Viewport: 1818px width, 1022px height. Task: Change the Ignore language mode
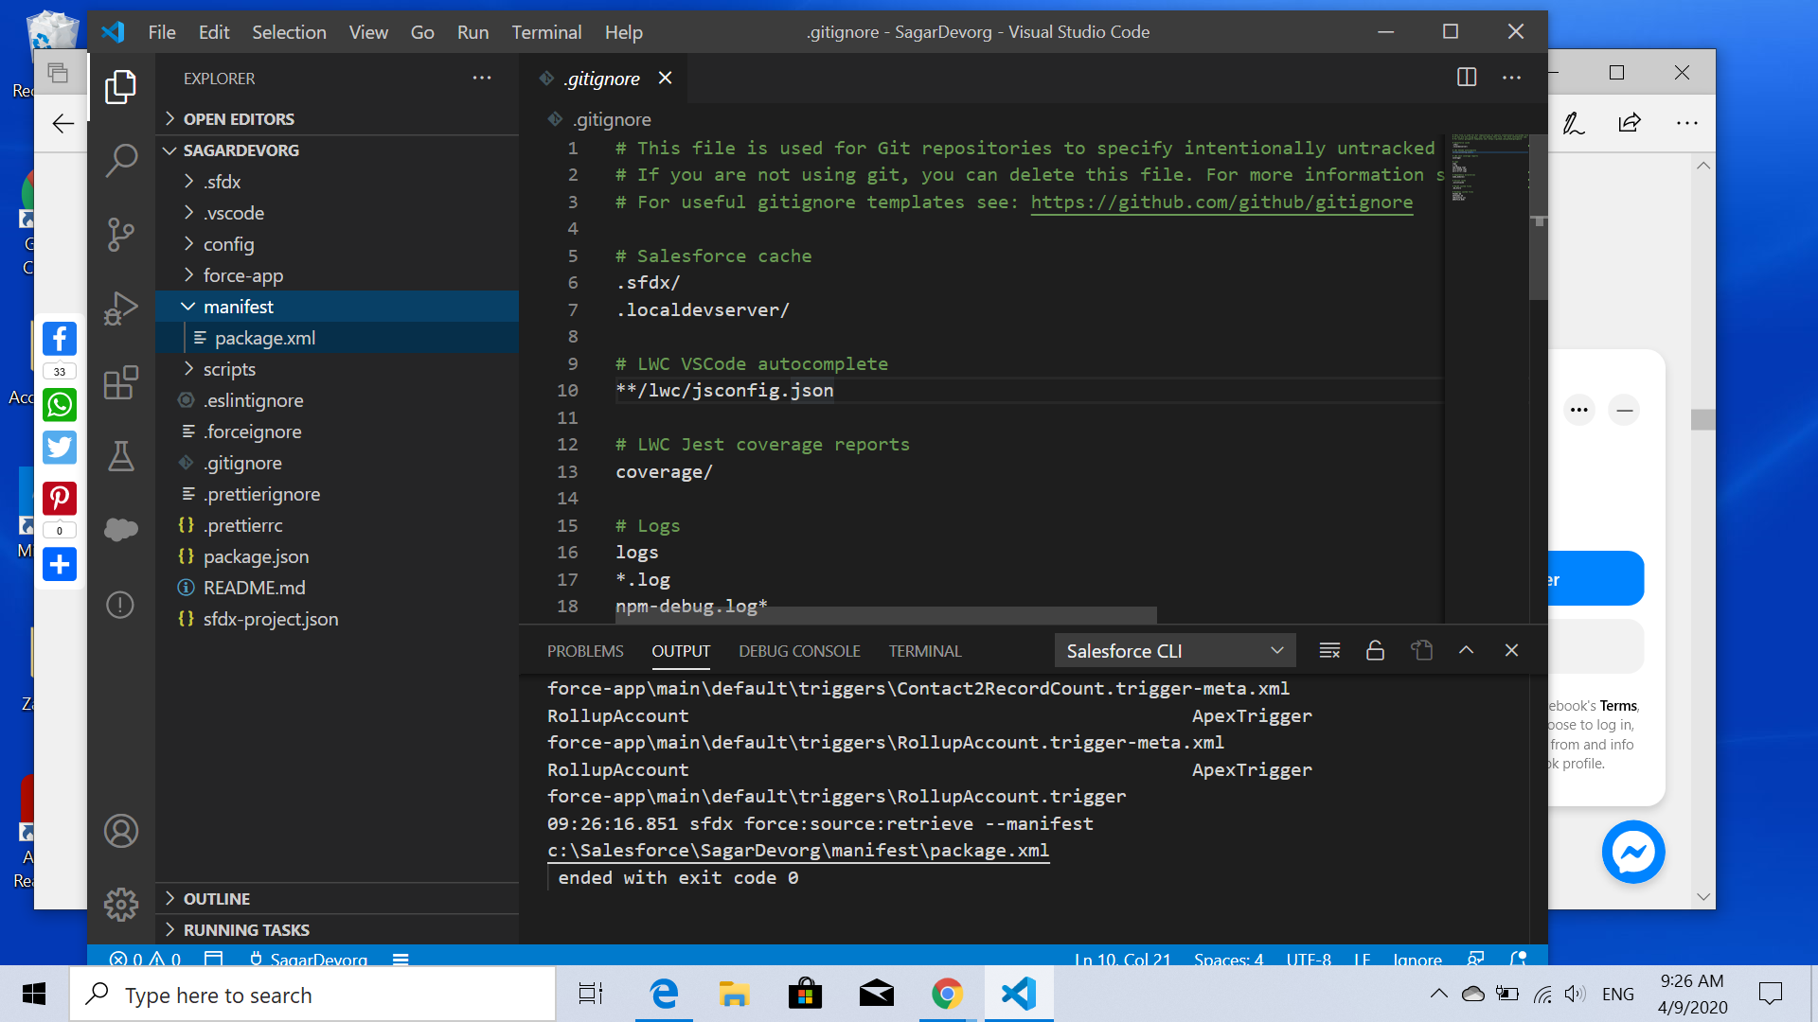(1417, 959)
